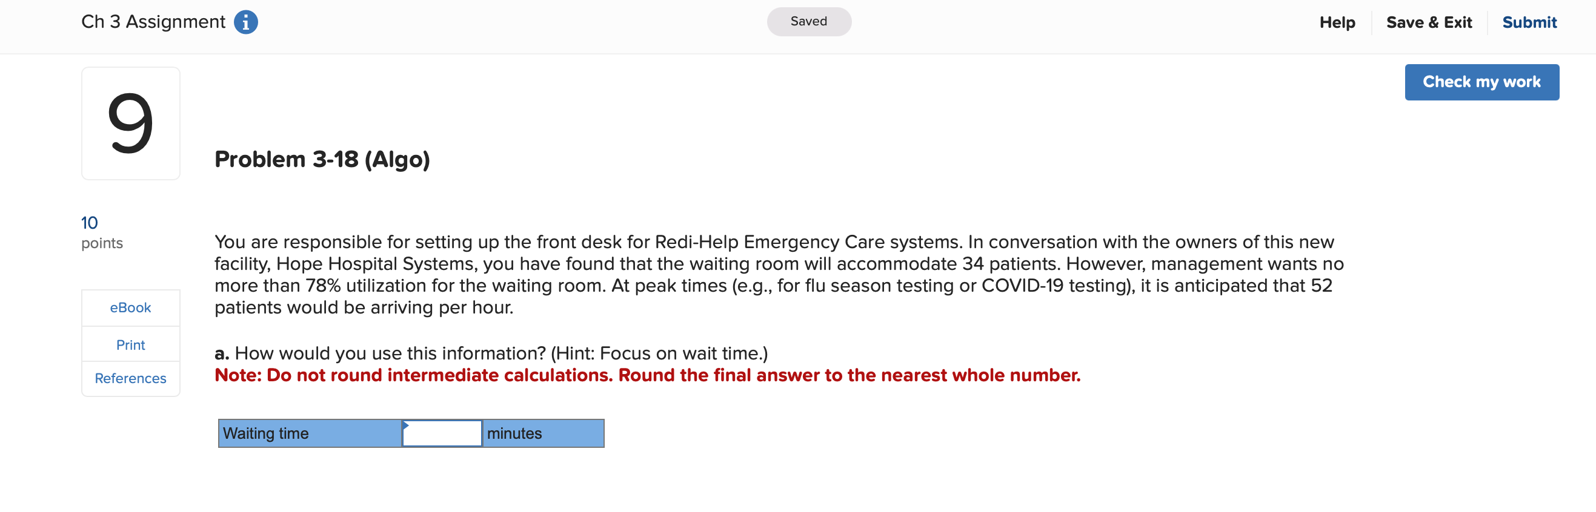Click the Ch 3 Assignment title
Screen dimensions: 1596x512
[x=153, y=21]
